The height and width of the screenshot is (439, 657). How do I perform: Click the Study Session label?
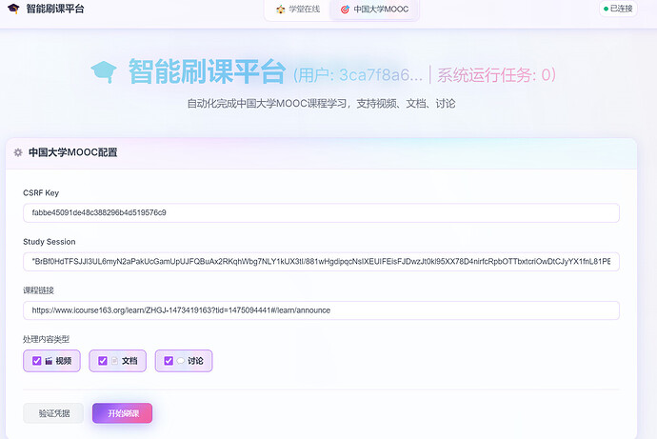point(50,242)
